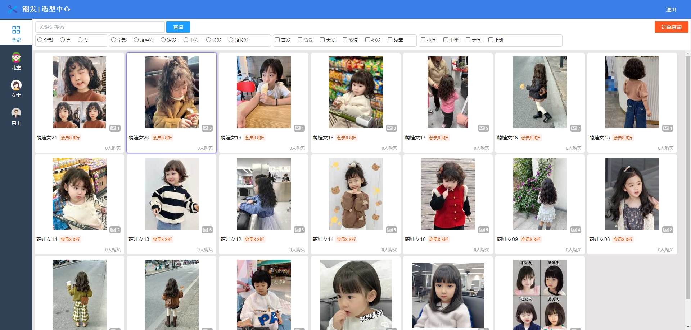Click the 会员8.8折 tag on 萌娃女18

pos(346,138)
